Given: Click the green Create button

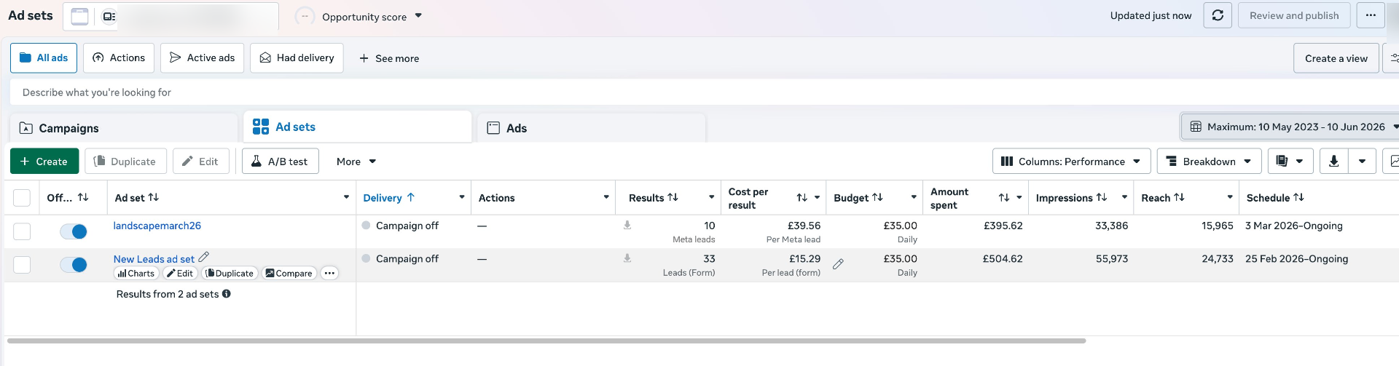Looking at the screenshot, I should [x=44, y=162].
